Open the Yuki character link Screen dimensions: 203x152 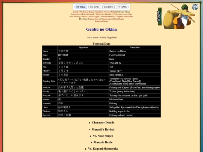(113, 12)
